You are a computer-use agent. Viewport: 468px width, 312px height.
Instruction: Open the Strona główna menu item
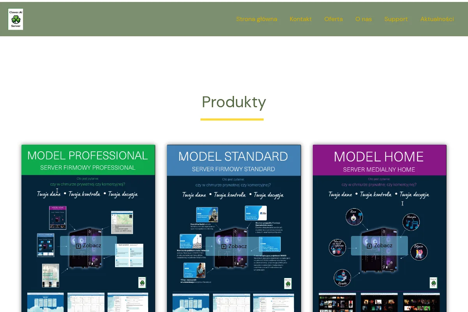pos(257,19)
